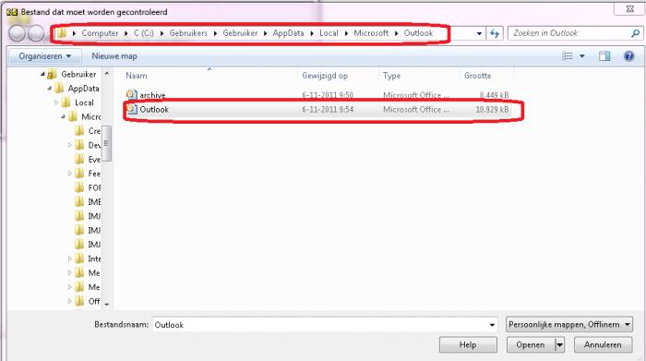This screenshot has width=646, height=361.
Task: Expand the Inte folder node
Action: (69, 259)
